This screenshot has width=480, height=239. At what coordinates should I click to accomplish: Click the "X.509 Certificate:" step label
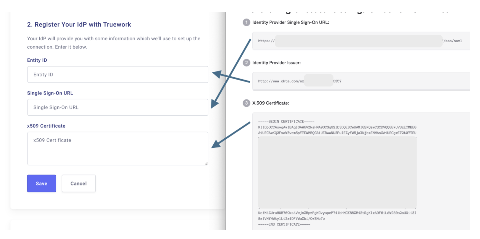[x=271, y=103]
